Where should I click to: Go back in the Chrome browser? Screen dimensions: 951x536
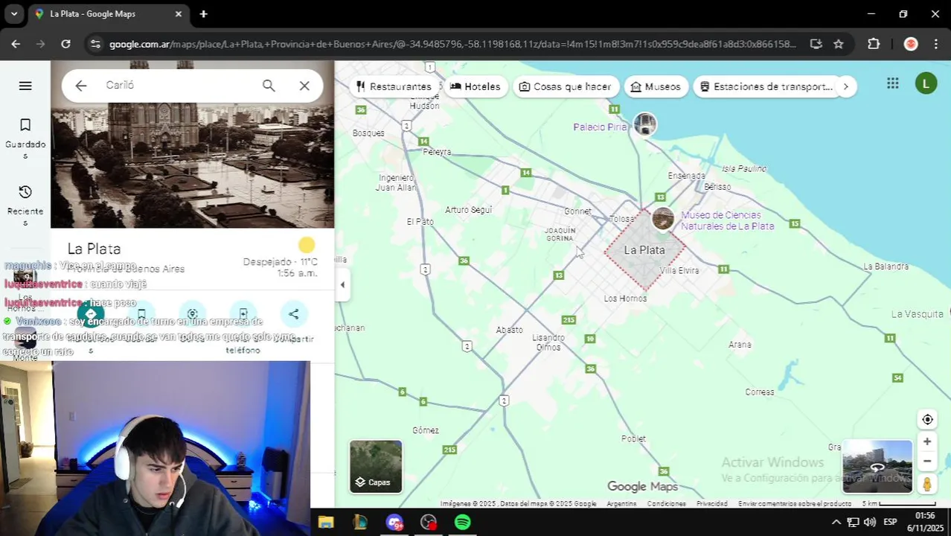coord(16,44)
